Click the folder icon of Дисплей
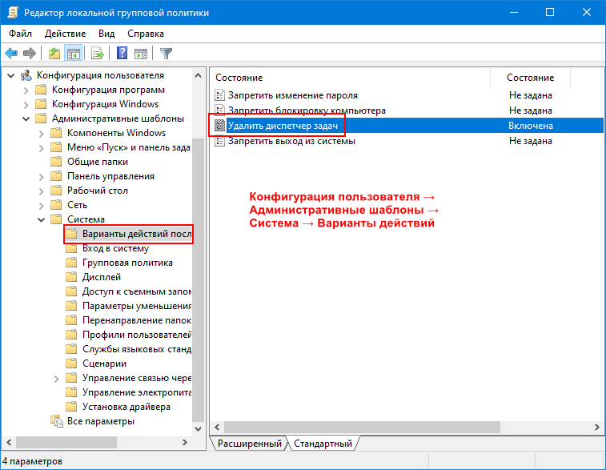 pos(71,277)
